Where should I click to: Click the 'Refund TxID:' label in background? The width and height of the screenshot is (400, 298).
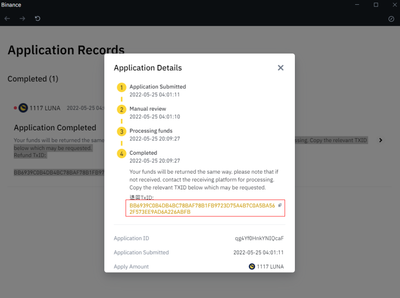[x=30, y=155]
